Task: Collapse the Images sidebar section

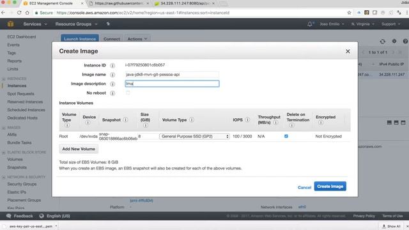Action: pos(4,128)
